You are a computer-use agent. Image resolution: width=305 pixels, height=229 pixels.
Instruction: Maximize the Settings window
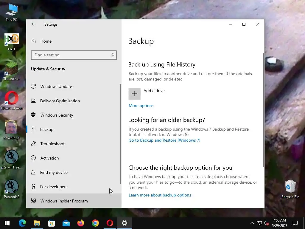pos(244,24)
